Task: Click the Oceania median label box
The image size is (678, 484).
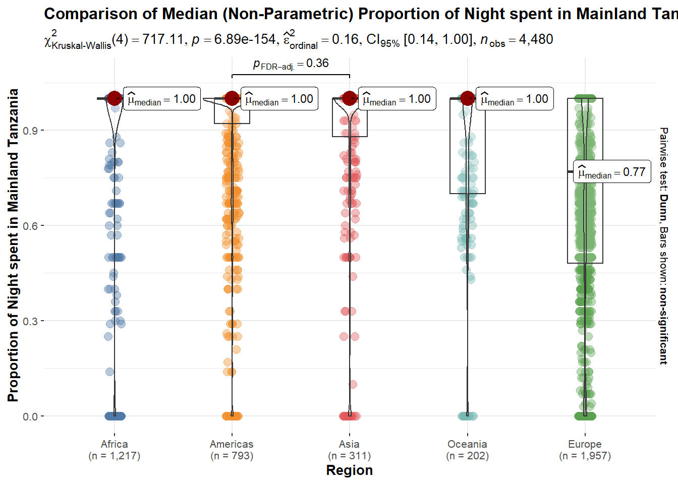Action: (515, 99)
